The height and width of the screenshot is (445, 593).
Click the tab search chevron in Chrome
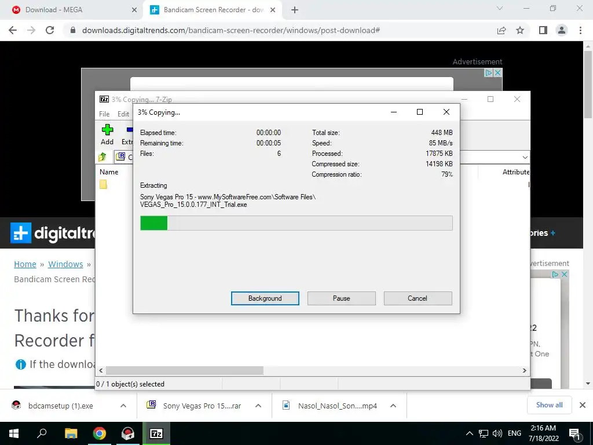tap(500, 8)
